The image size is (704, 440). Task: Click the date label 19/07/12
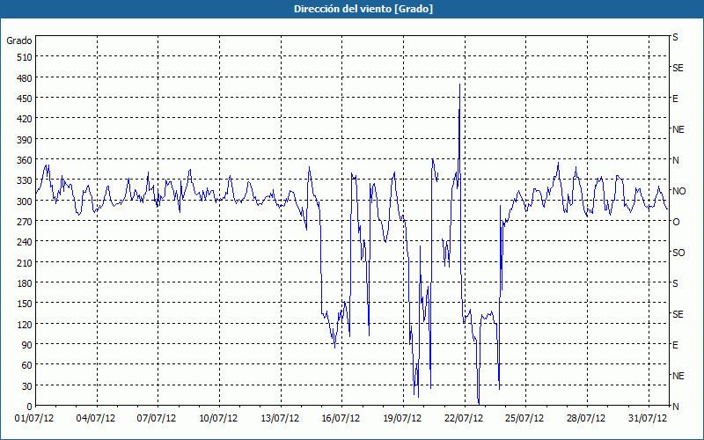coord(402,419)
